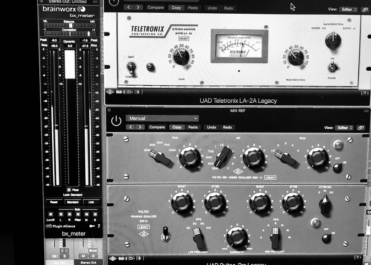Click the LA-2A VU level indicator meter
371x265 pixels.
tap(239, 46)
